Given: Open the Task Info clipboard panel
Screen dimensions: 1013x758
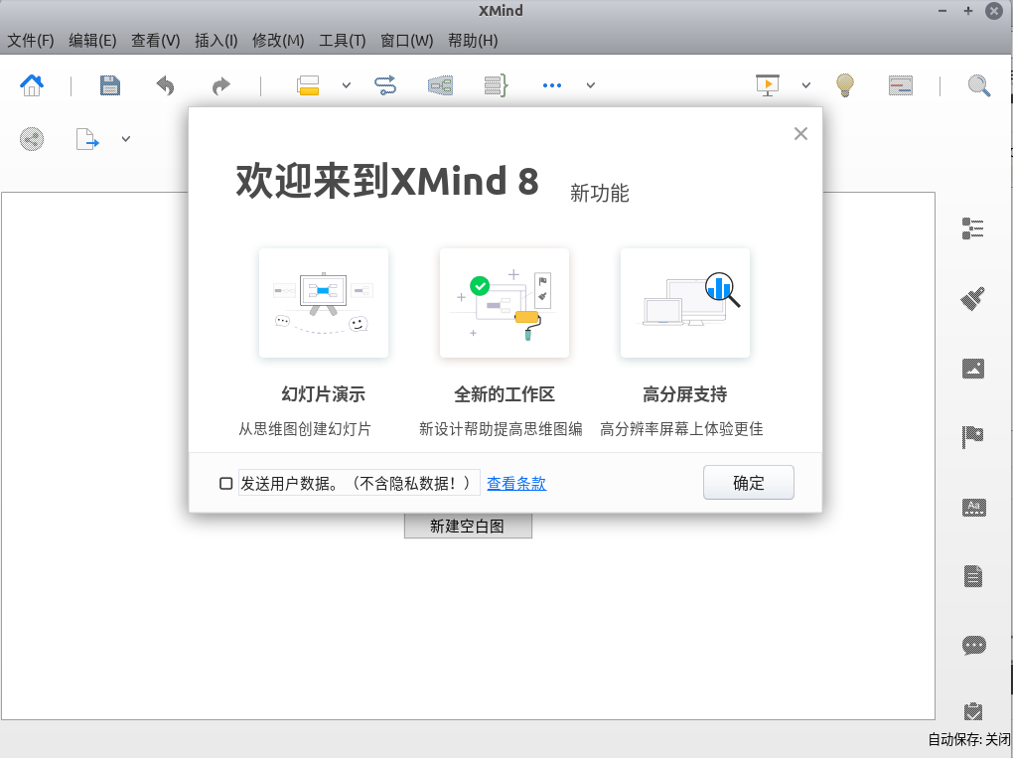Looking at the screenshot, I should click(973, 711).
